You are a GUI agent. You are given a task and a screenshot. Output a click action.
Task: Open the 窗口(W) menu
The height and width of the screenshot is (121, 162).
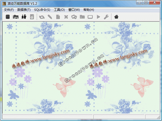(74, 10)
